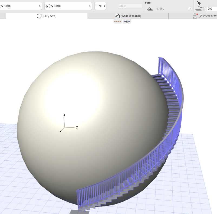Click the 1. 1FL story label
Screen dimensions: 217x214
pyautogui.click(x=160, y=9)
